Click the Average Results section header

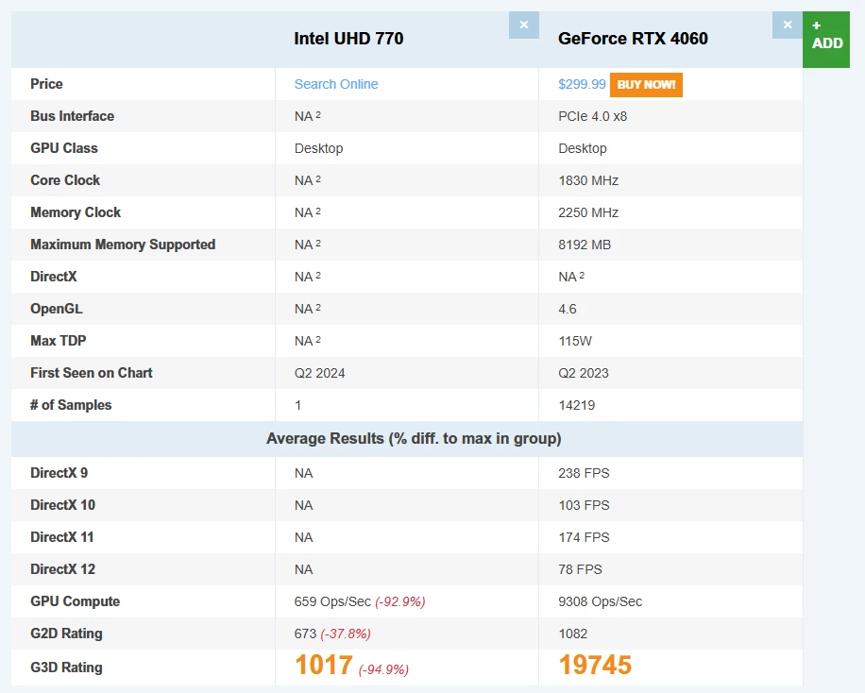(414, 439)
